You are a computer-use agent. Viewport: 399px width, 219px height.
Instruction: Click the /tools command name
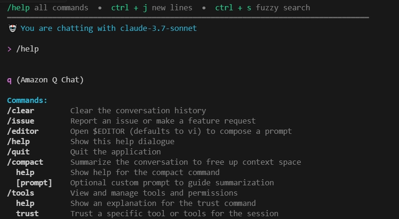click(20, 193)
